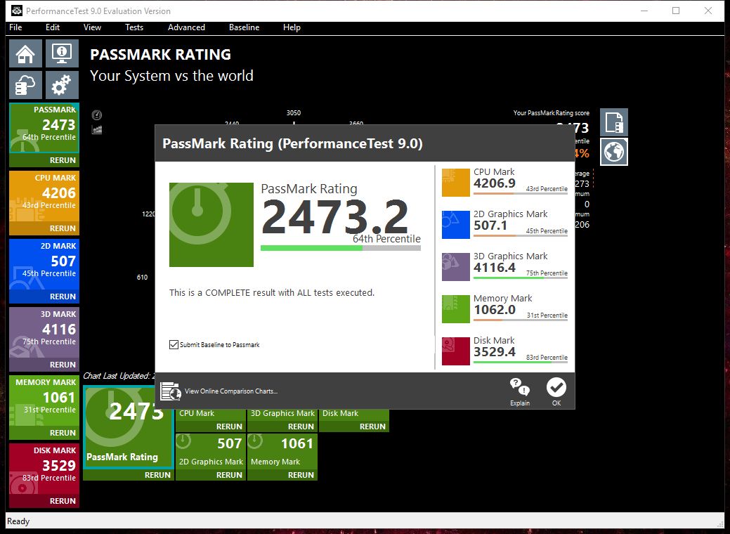Screen dimensions: 730x534
Task: Click the globe world comparison icon
Action: tap(614, 152)
